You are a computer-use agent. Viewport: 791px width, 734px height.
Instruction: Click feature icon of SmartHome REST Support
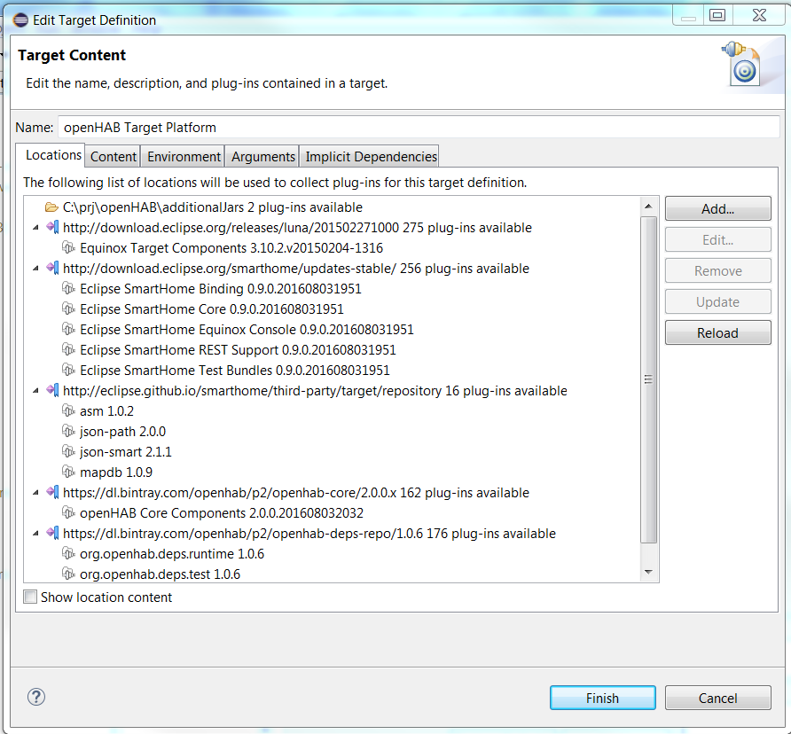(68, 349)
